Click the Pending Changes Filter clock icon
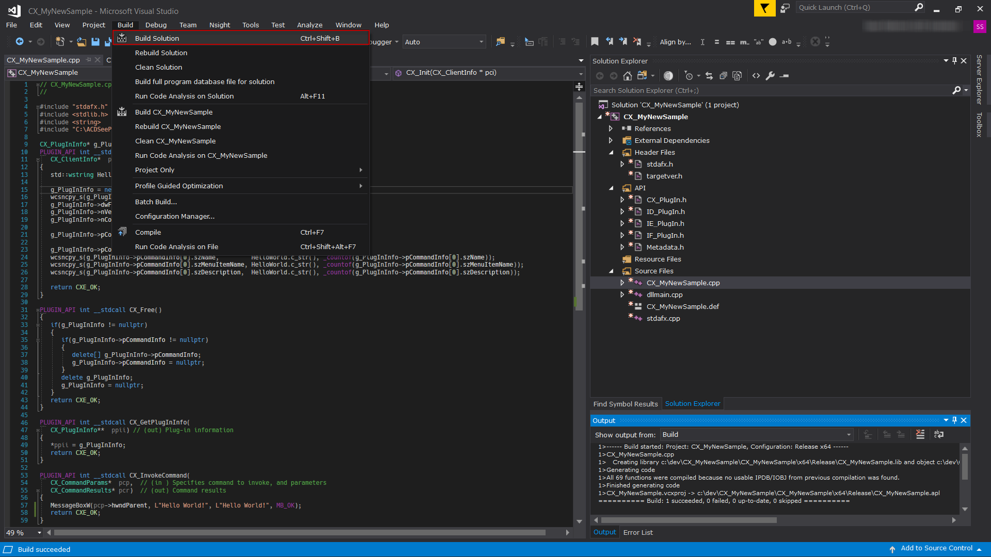The width and height of the screenshot is (991, 557). tap(689, 76)
